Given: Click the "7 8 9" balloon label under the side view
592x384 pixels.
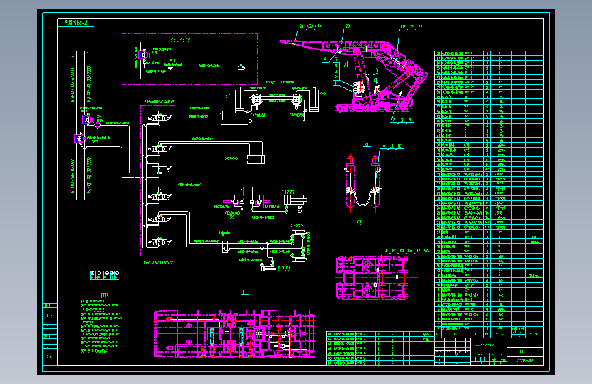Looking at the screenshot, I should 401,120.
